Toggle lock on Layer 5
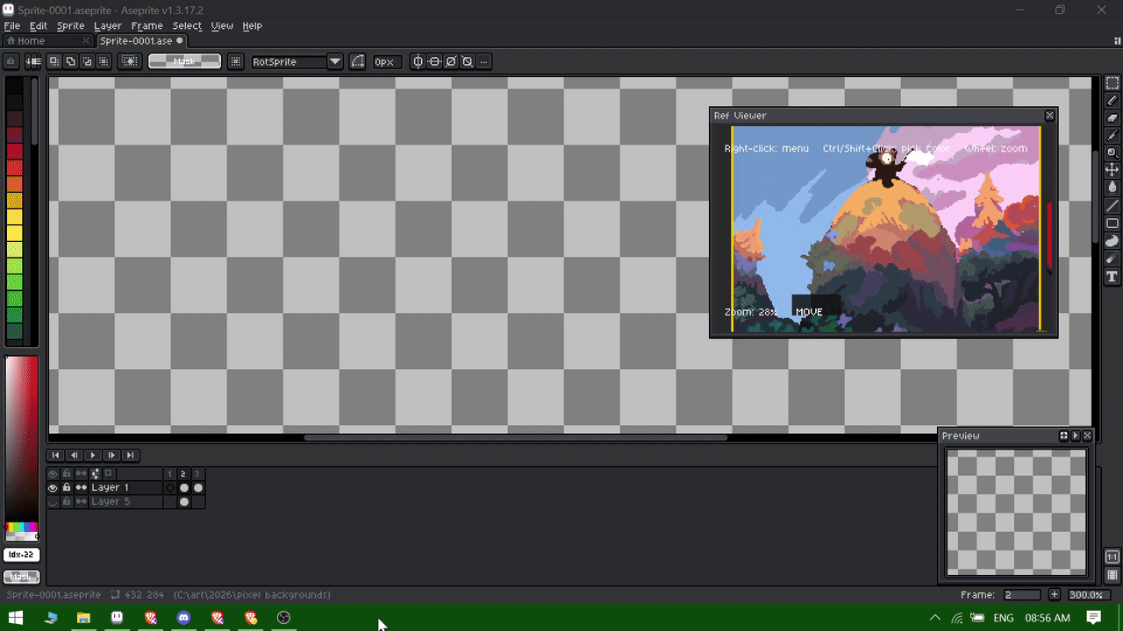 pyautogui.click(x=67, y=502)
